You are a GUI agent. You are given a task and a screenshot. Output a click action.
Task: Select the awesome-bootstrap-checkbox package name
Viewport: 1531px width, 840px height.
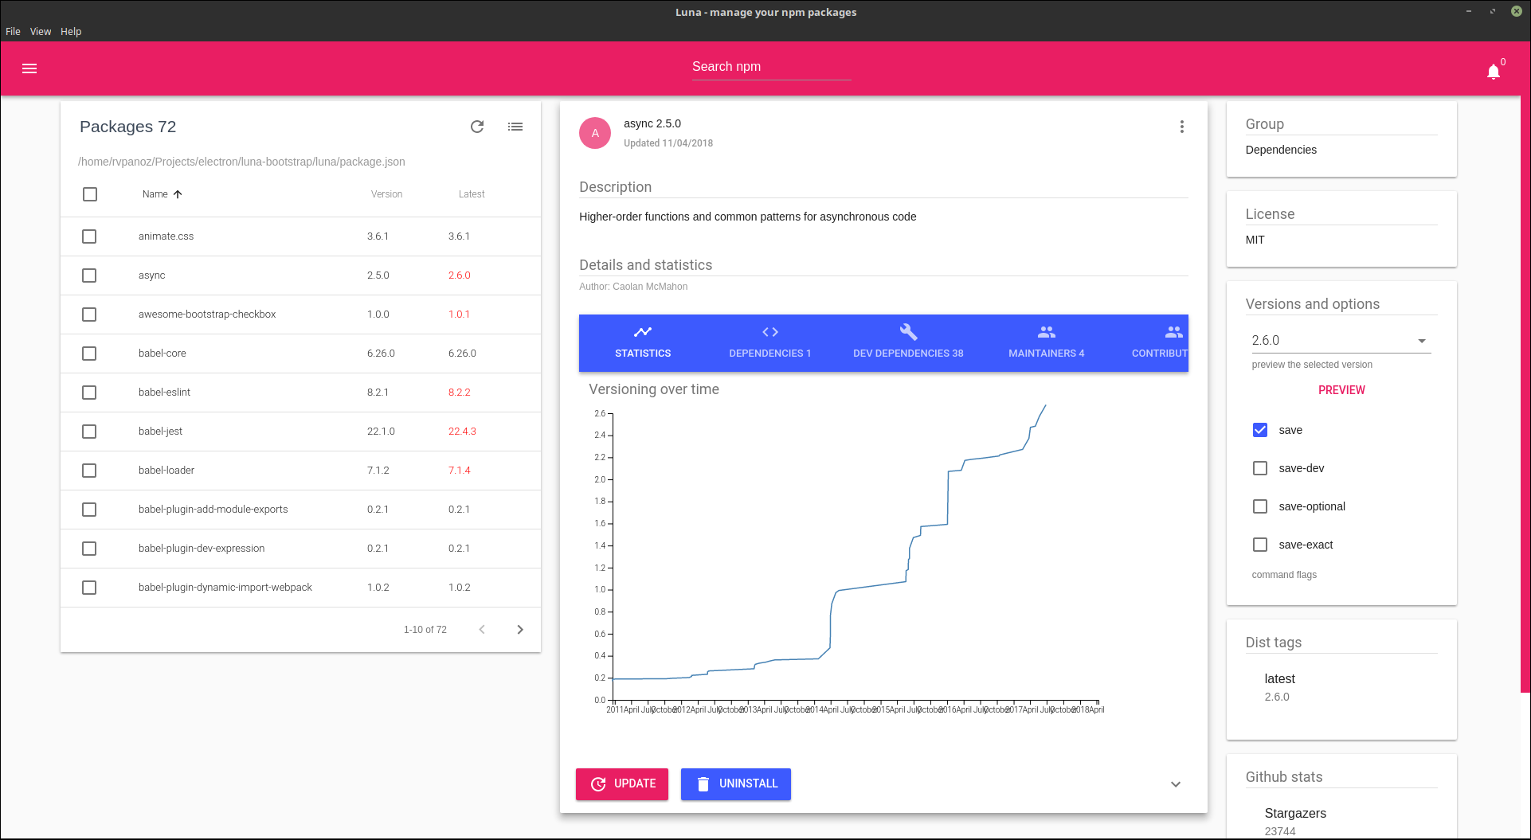pyautogui.click(x=207, y=315)
